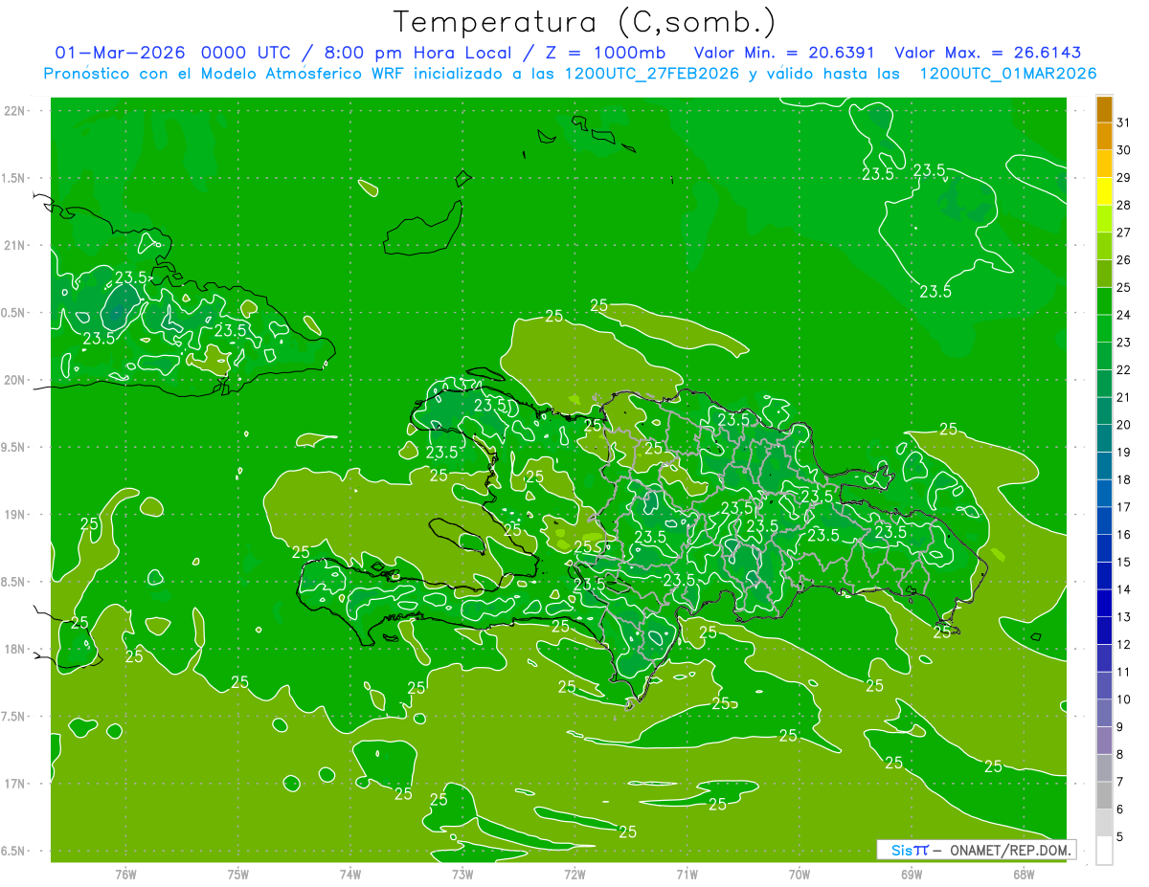Screen dimensions: 1149x887
Task: Click the '15' value on color scale
Action: click(x=1124, y=562)
